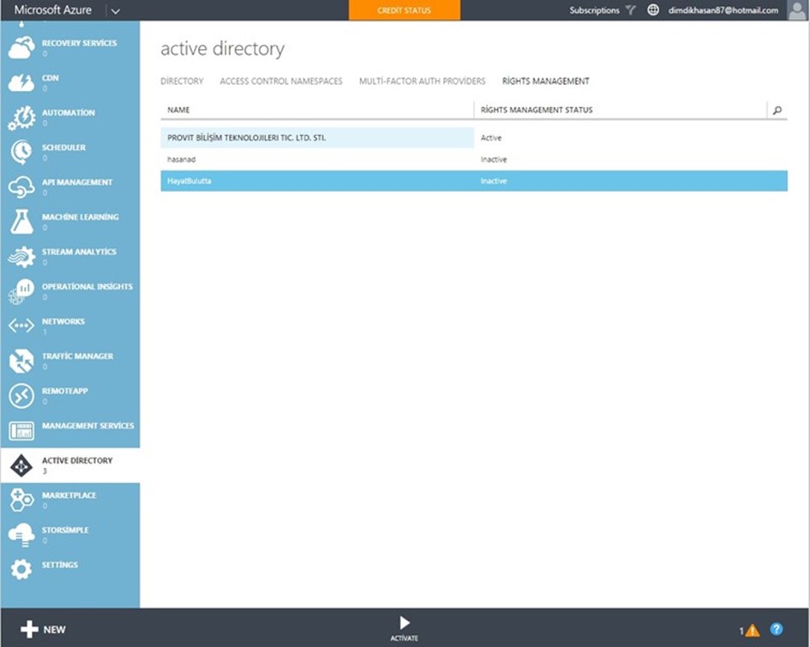The height and width of the screenshot is (647, 810).
Task: Click the Active status of PROVIT row
Action: 491,138
